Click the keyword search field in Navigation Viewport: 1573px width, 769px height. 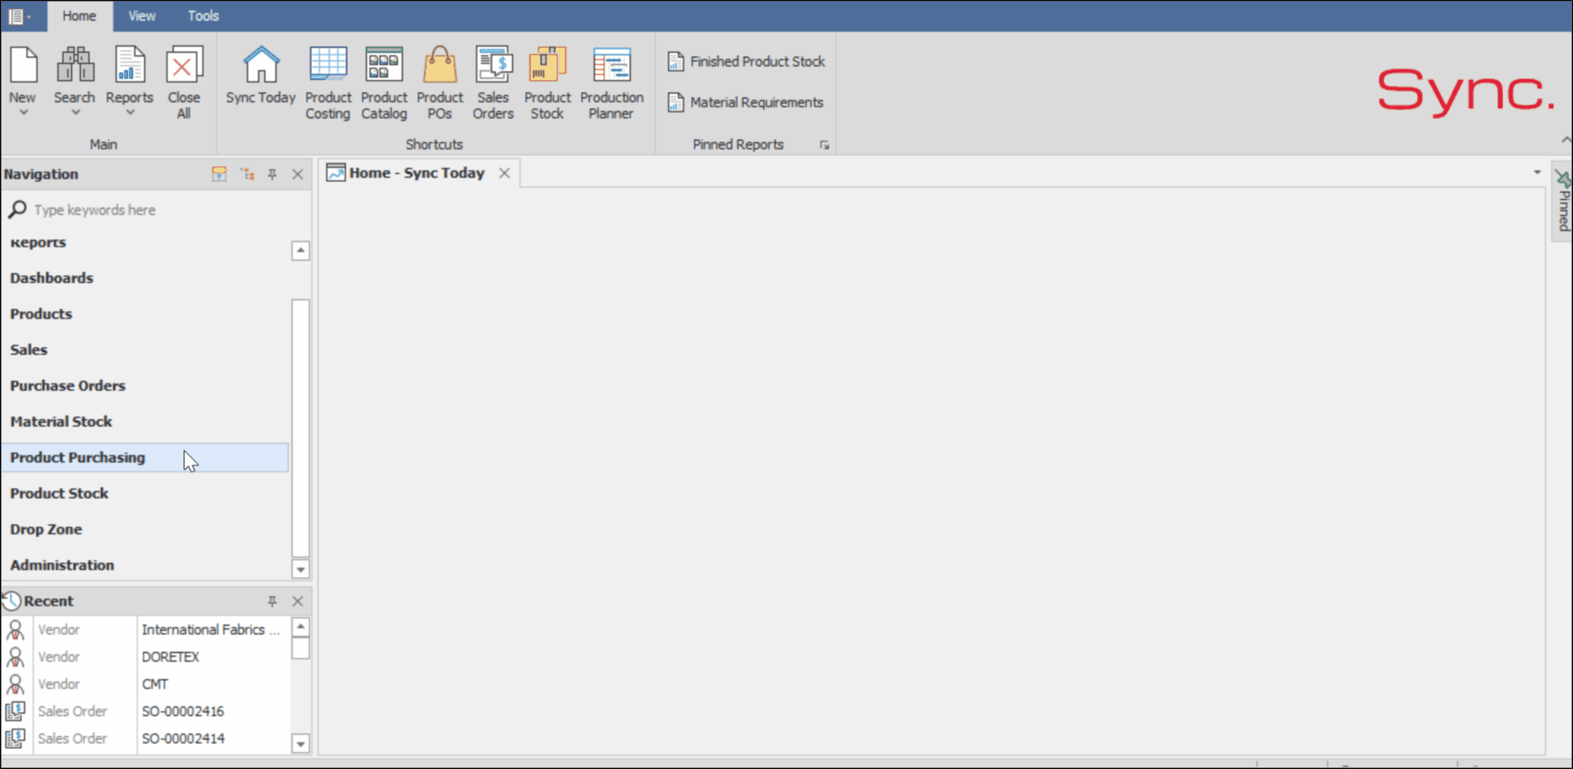157,210
